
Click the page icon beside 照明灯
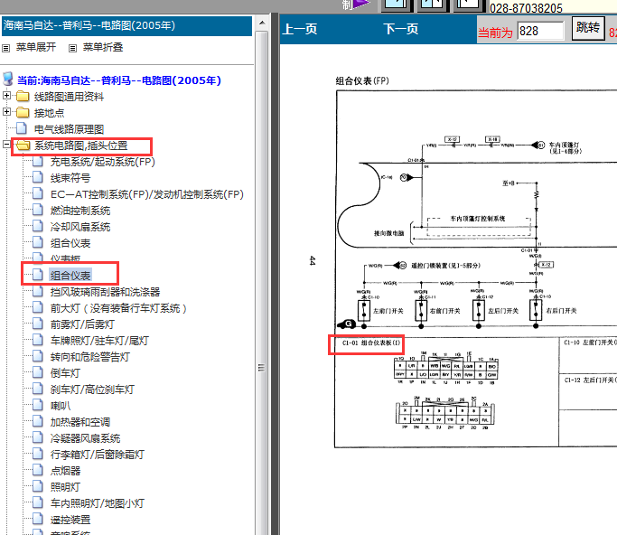coord(38,486)
